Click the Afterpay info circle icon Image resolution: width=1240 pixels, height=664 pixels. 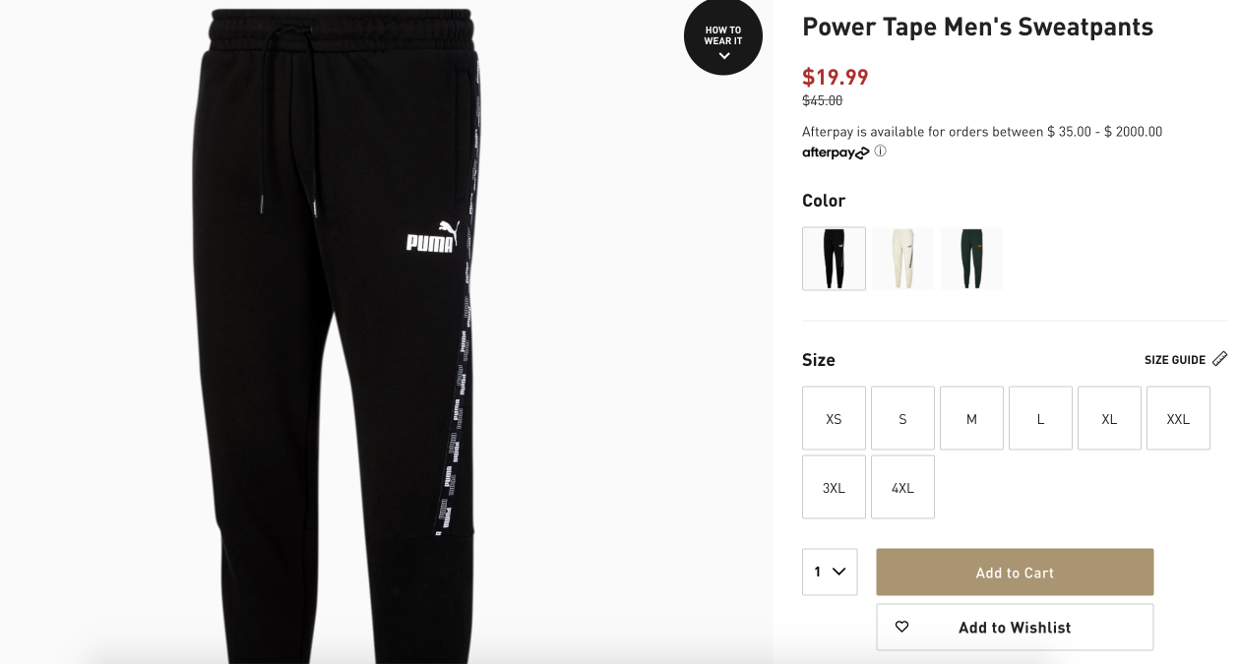click(x=881, y=151)
